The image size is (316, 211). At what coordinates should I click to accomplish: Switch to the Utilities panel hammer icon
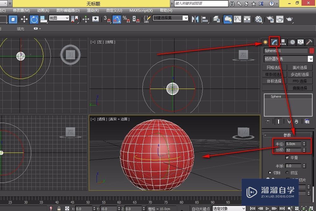[x=308, y=42]
